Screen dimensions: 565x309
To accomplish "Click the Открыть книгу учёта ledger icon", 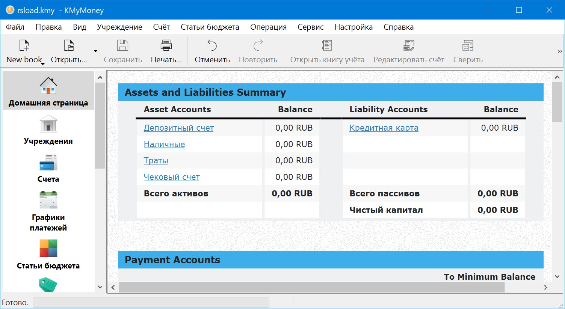I will tap(327, 45).
